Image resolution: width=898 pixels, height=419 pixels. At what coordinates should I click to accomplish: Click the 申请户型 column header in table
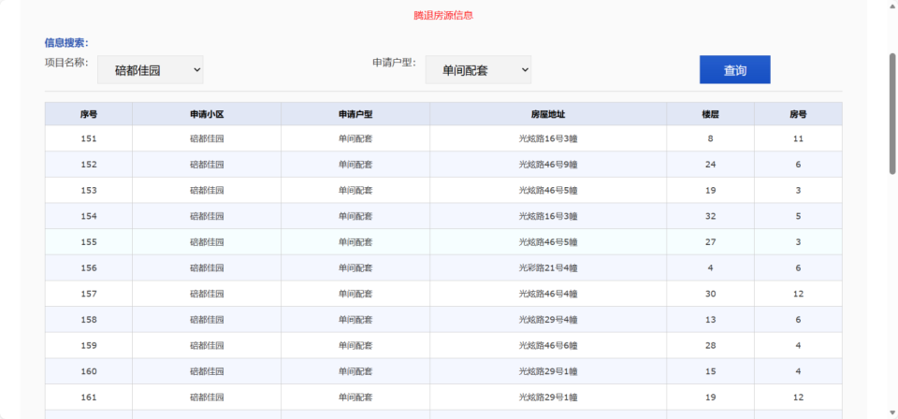355,114
